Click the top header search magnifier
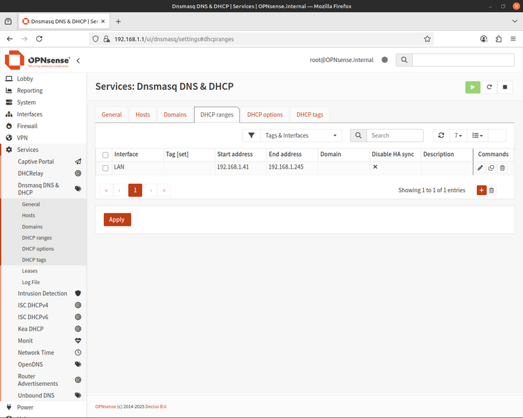The height and width of the screenshot is (418, 523). 404,60
